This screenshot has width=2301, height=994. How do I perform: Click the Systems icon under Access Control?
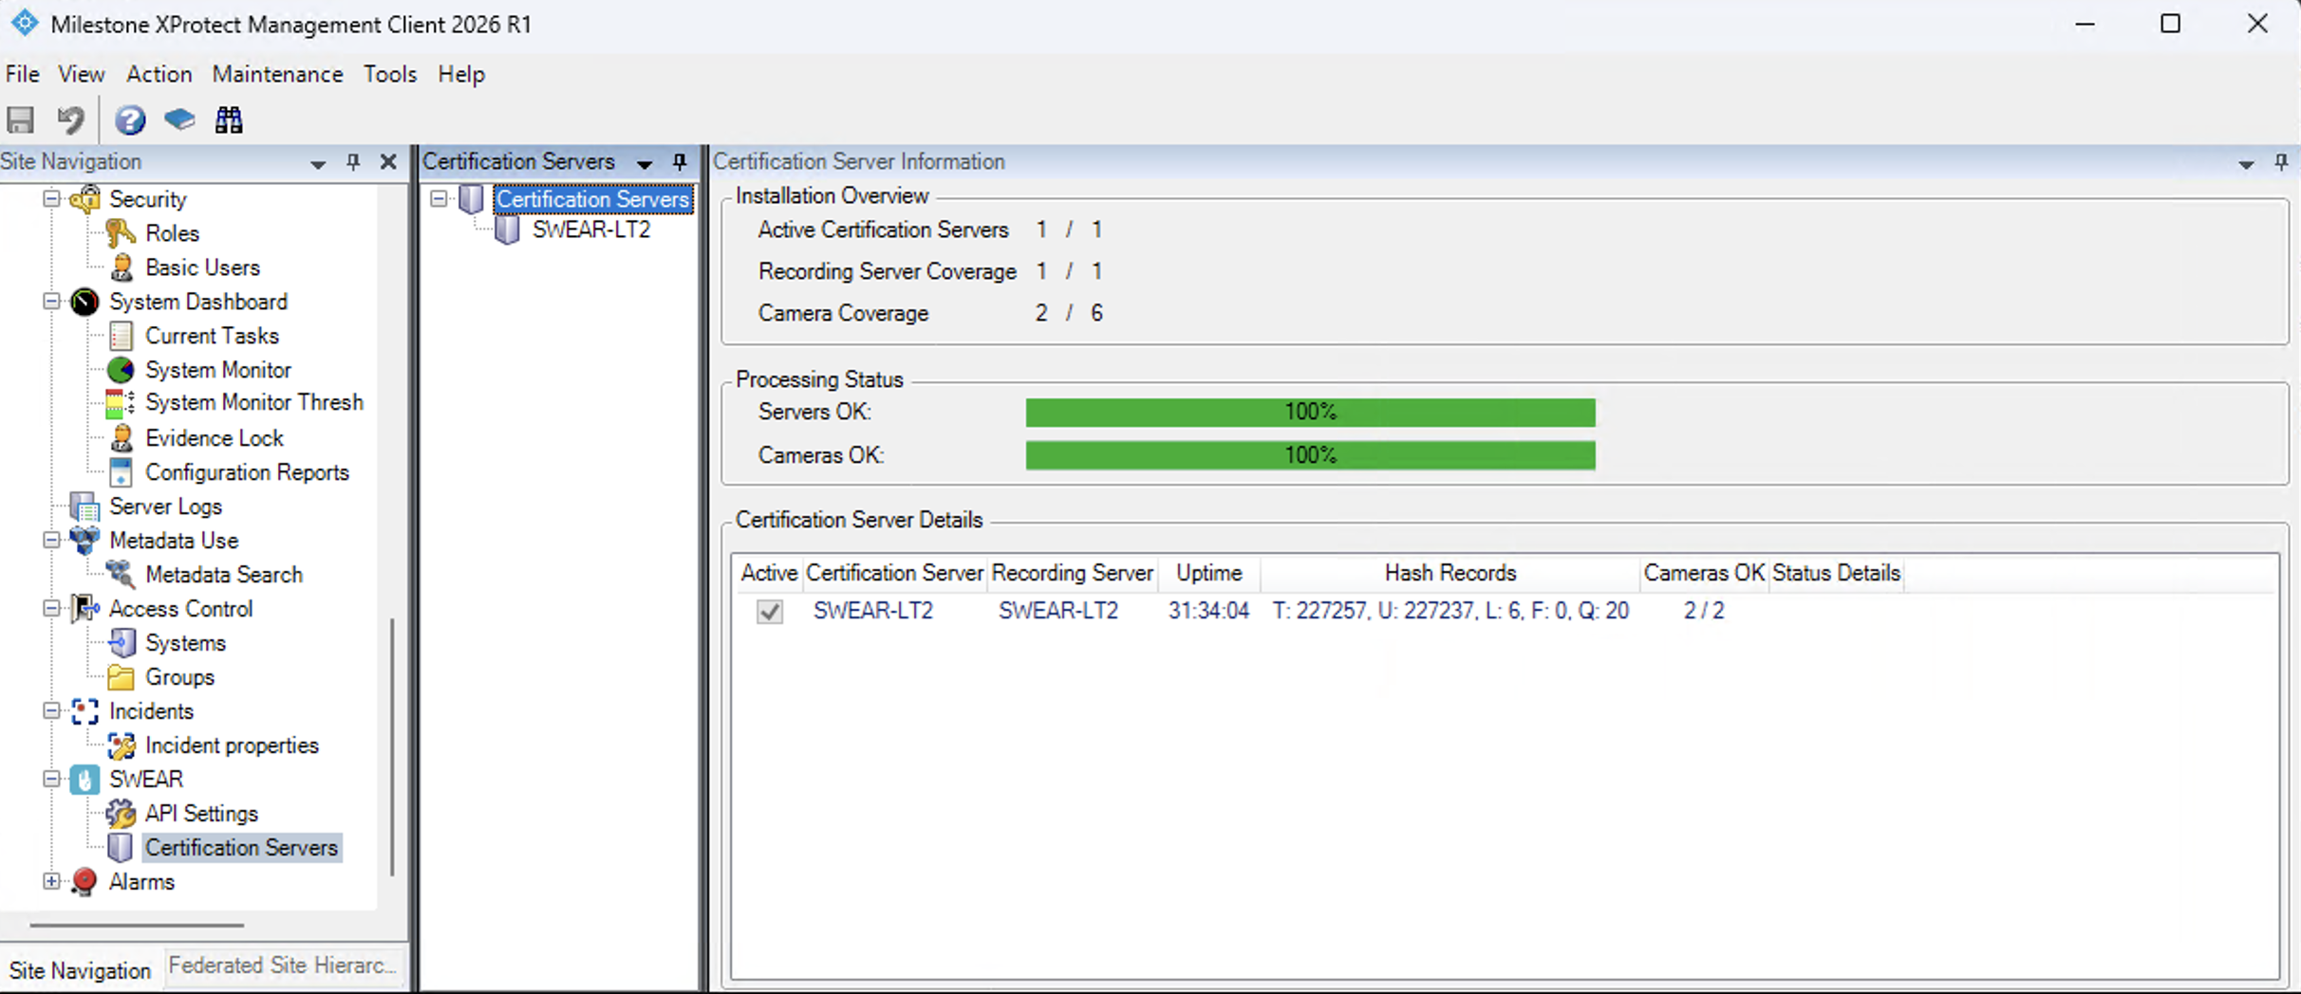pos(121,643)
